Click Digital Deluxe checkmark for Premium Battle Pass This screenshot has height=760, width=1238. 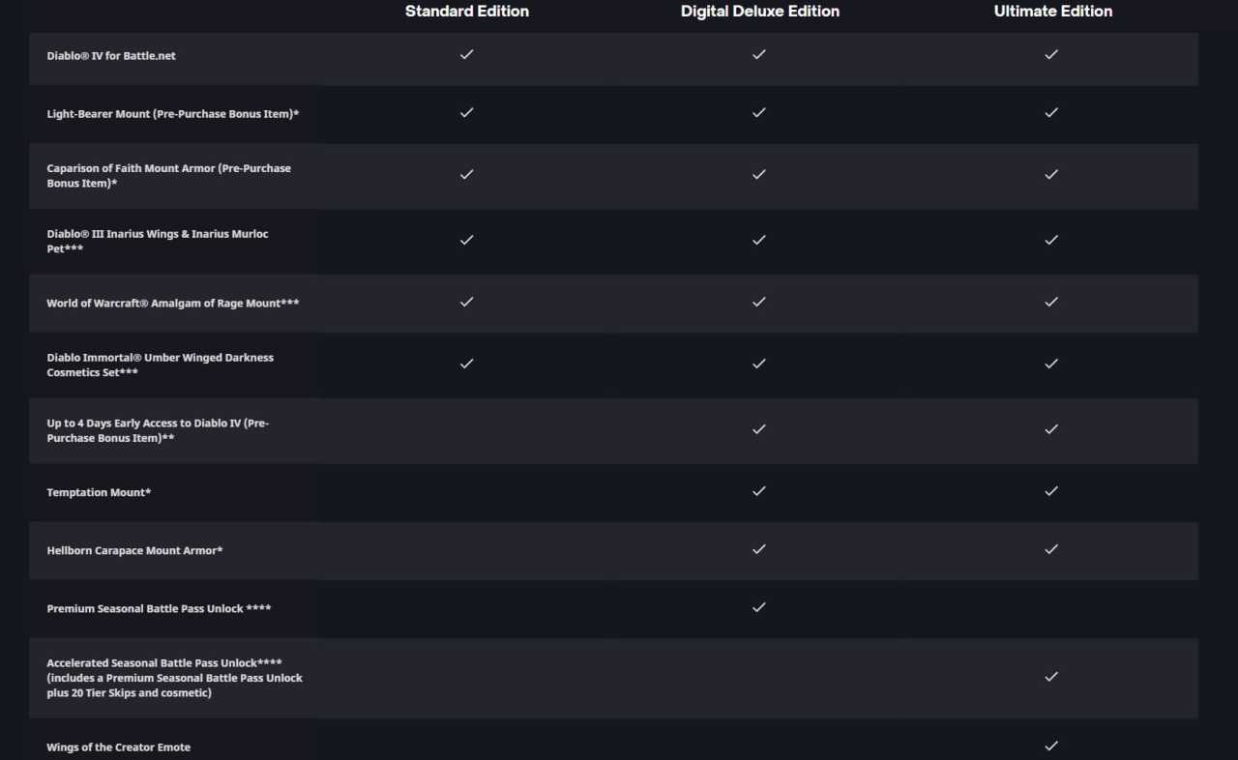click(x=758, y=607)
